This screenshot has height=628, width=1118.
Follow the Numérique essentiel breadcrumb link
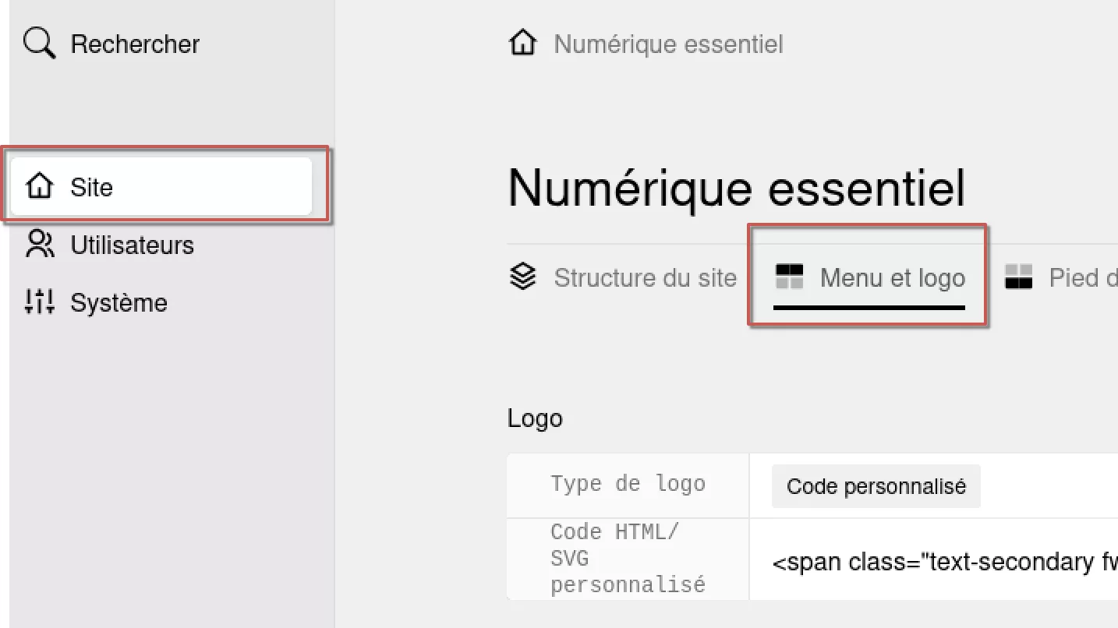pyautogui.click(x=668, y=44)
